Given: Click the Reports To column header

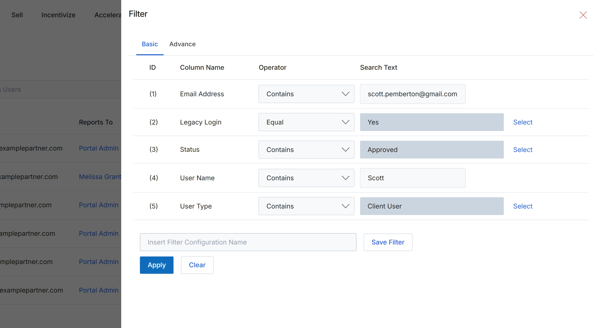Looking at the screenshot, I should coord(96,122).
